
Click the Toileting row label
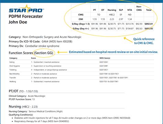(x=13, y=70)
